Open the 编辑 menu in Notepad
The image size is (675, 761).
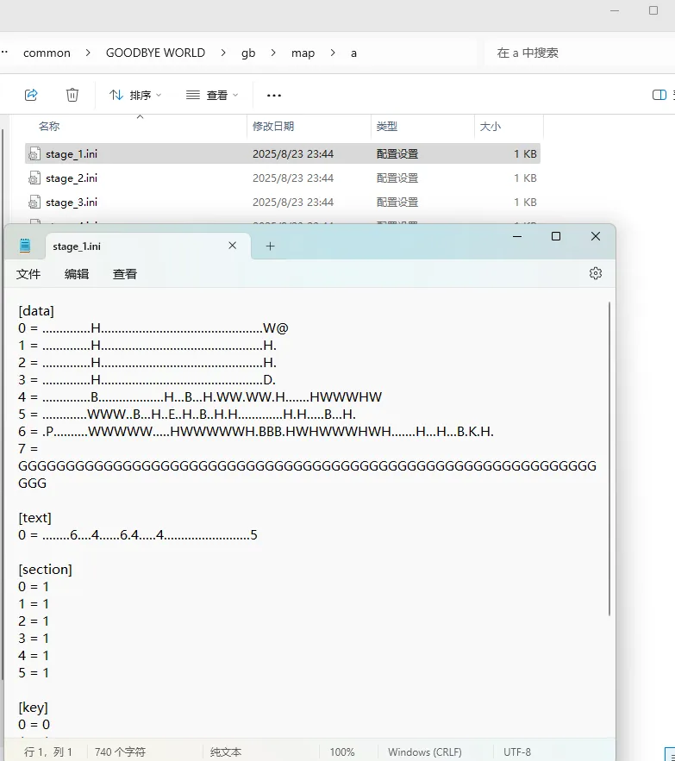click(x=77, y=274)
